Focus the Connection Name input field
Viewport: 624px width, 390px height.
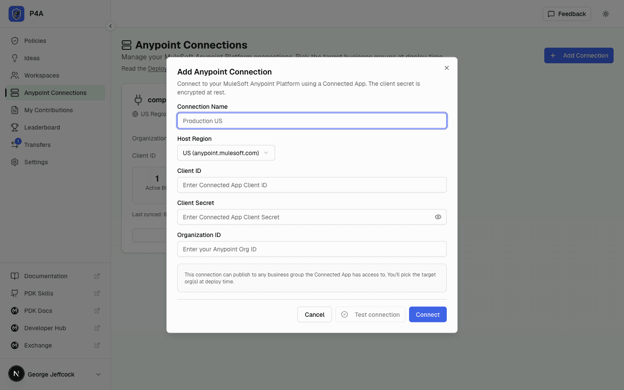(312, 121)
